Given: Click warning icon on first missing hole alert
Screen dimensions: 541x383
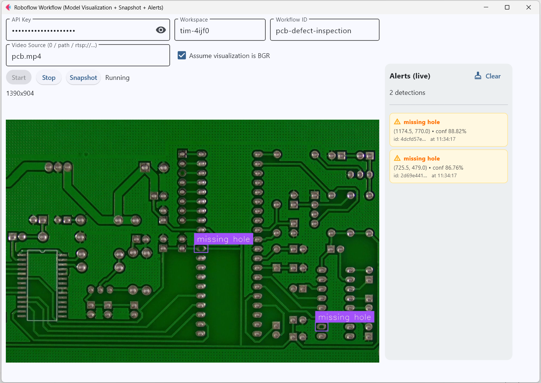Looking at the screenshot, I should coord(397,122).
